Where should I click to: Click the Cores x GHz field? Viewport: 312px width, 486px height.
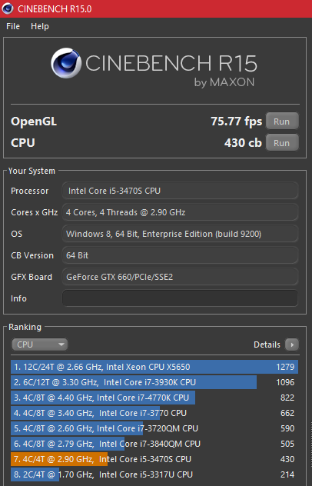(x=180, y=212)
